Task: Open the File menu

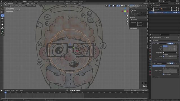Action: tap(4, 1)
